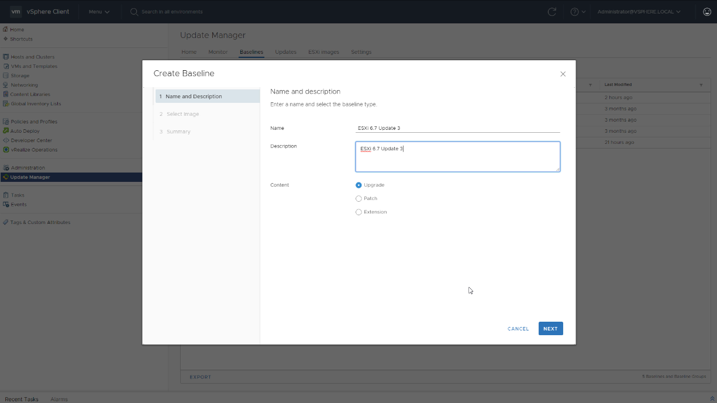Click the Shortcuts sidebar icon
717x403 pixels.
click(5, 39)
